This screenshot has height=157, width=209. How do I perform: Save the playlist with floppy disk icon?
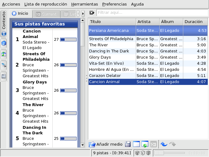[128, 144]
